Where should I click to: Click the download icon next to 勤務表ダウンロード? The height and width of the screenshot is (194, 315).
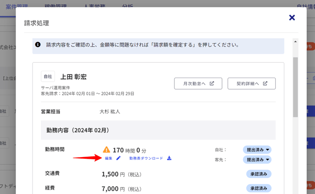169,158
